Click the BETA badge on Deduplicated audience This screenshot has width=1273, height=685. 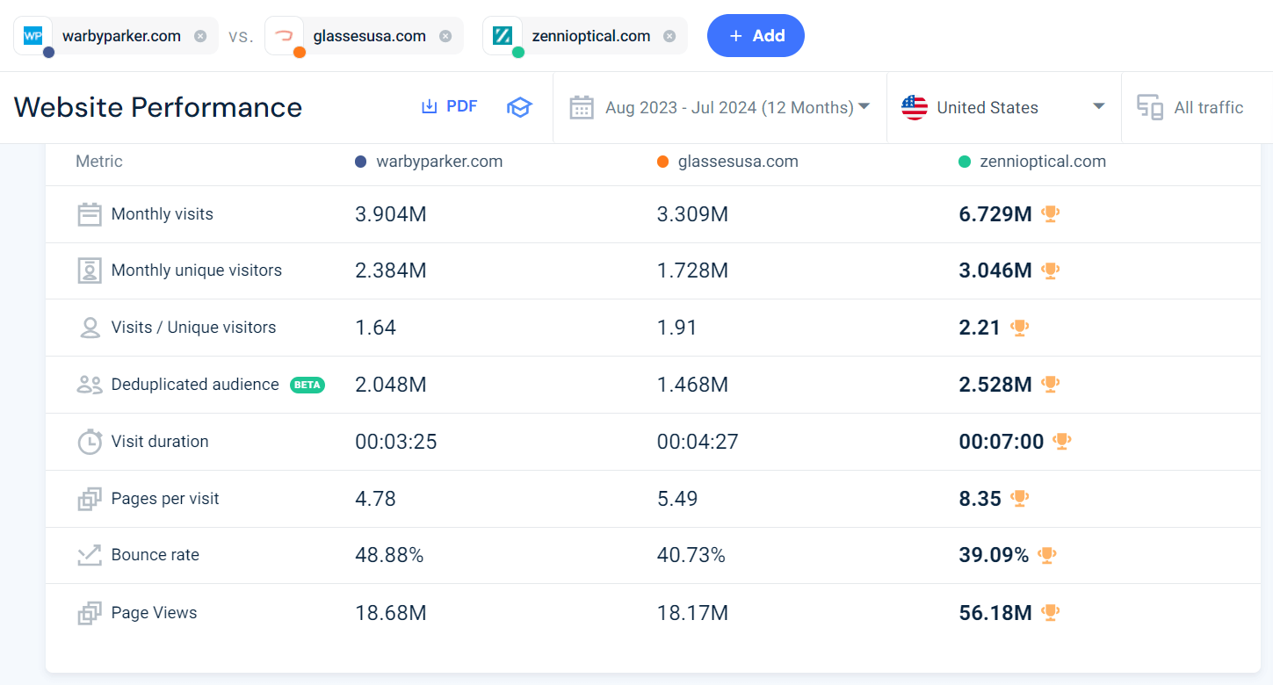[307, 385]
